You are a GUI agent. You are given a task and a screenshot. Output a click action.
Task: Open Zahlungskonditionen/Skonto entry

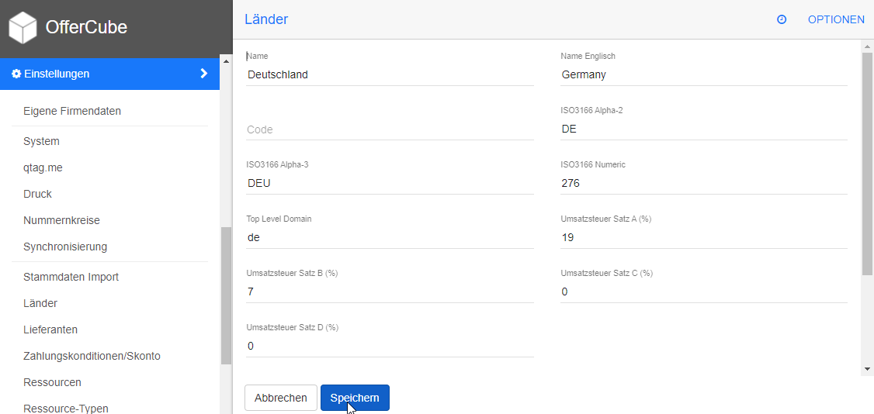92,356
